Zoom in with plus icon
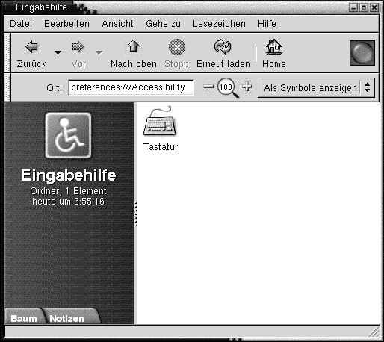The width and height of the screenshot is (384, 342). 247,87
